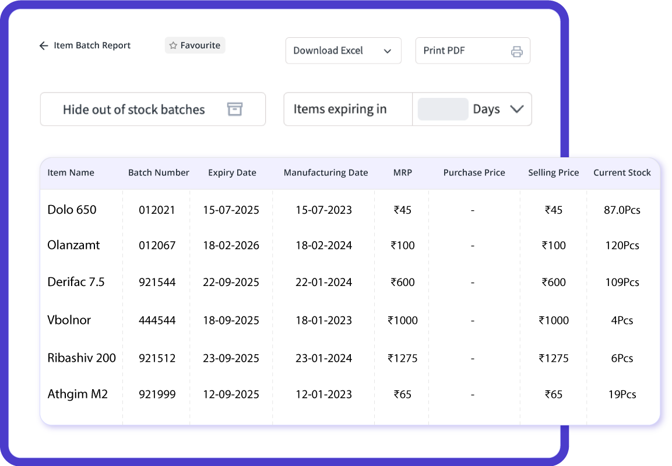Click batch number 921544
The height and width of the screenshot is (466, 672).
(x=157, y=283)
